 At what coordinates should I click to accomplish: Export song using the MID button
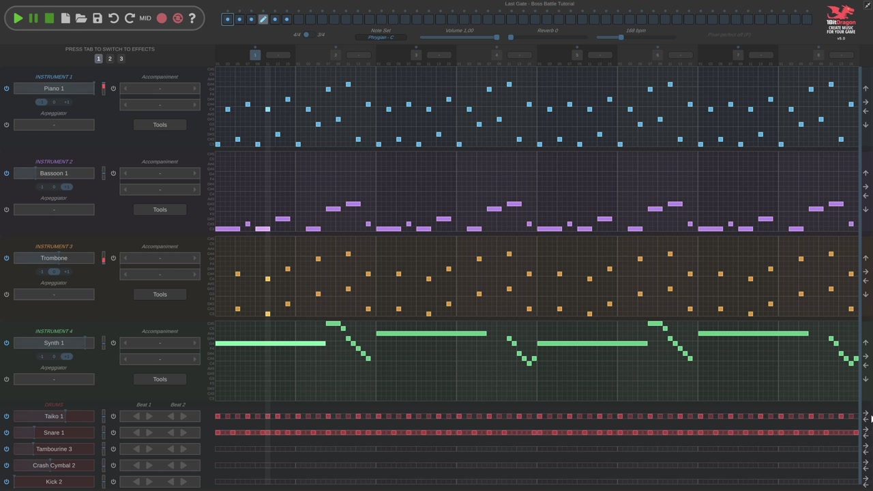coord(145,18)
